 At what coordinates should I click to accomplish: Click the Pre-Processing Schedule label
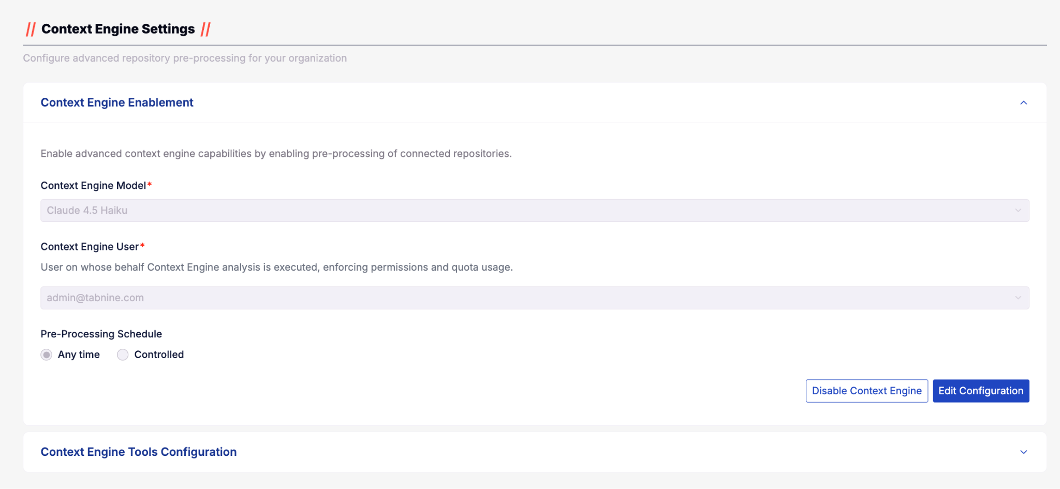[101, 334]
